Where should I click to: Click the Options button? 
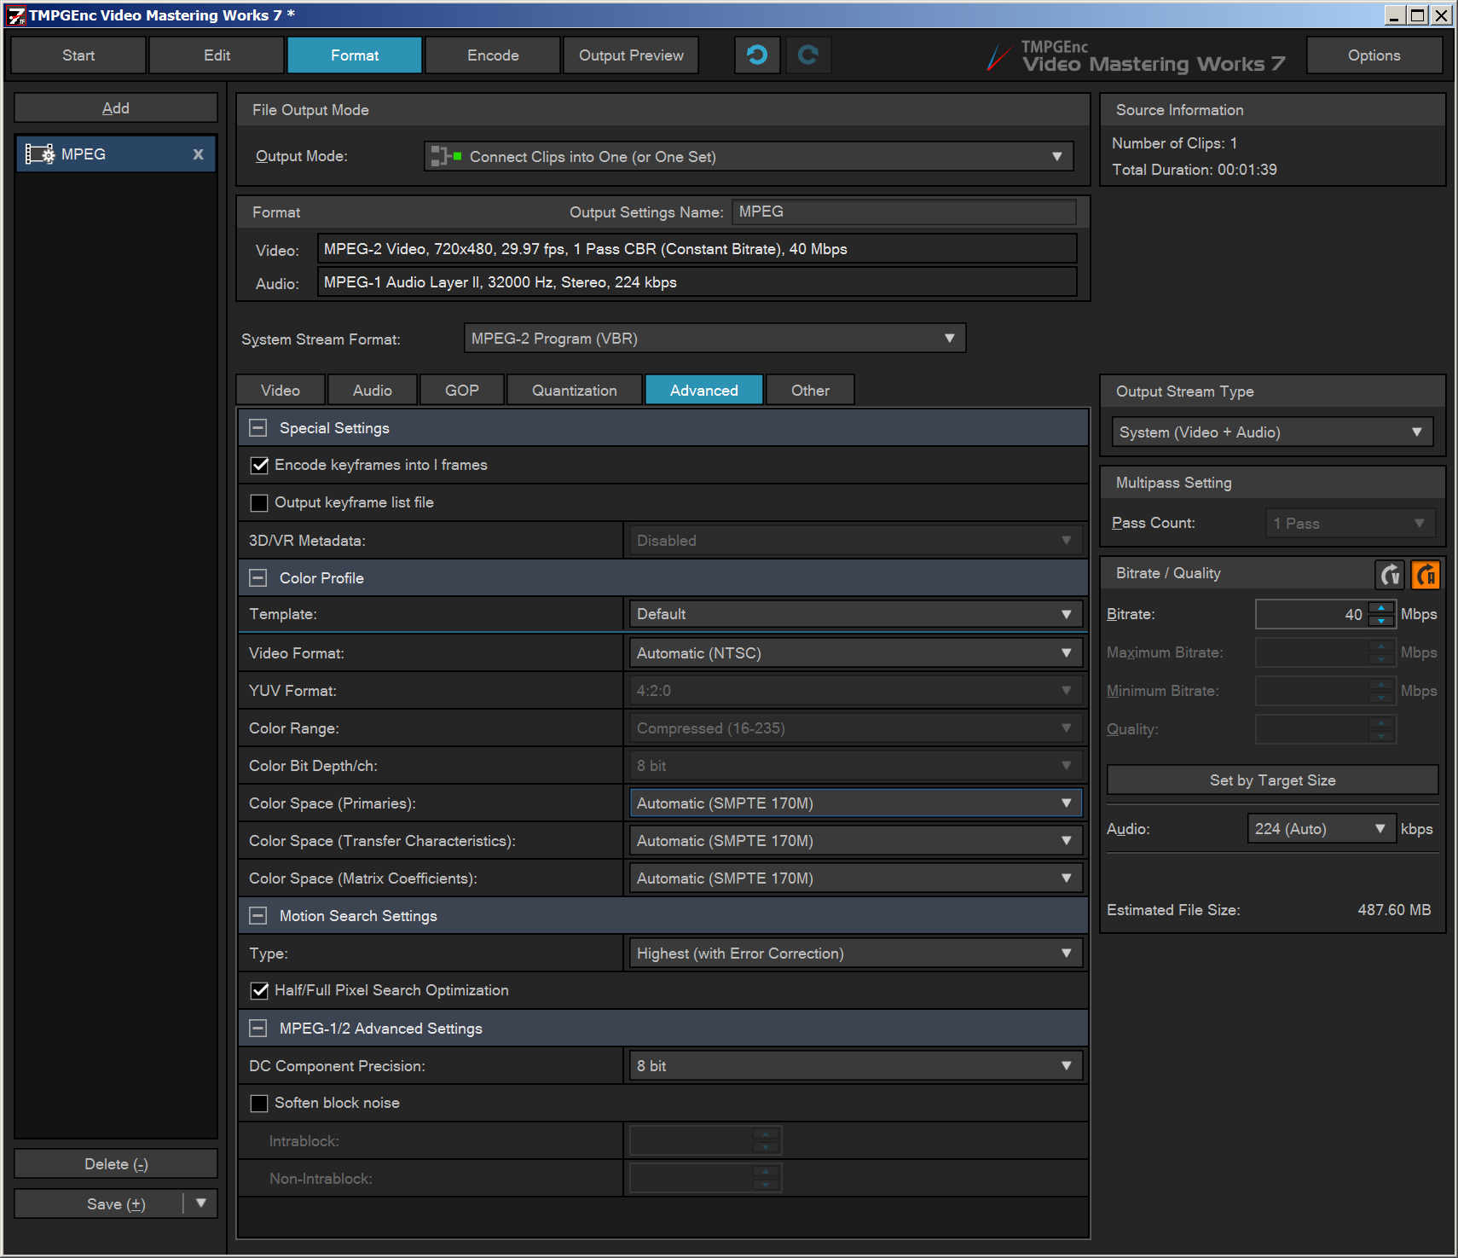pos(1374,55)
